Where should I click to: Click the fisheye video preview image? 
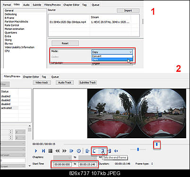pos(137,113)
